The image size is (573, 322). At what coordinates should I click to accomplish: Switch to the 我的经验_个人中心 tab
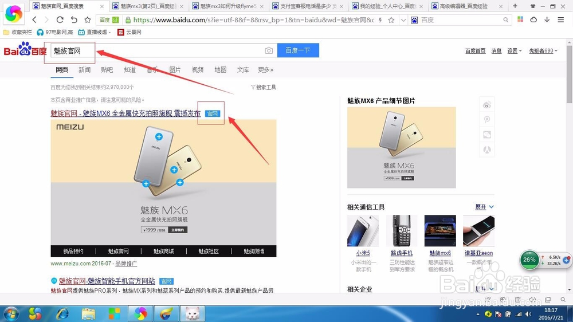pyautogui.click(x=388, y=6)
